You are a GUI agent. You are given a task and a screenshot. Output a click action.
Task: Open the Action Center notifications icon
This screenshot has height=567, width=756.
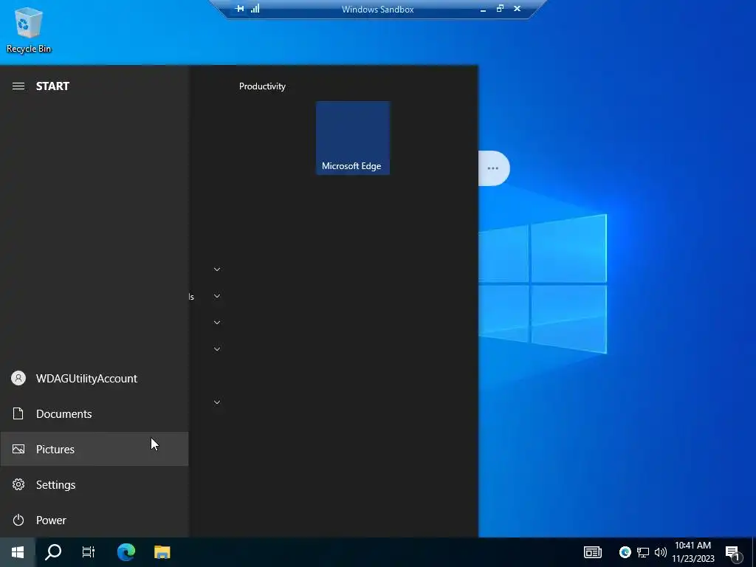[732, 552]
